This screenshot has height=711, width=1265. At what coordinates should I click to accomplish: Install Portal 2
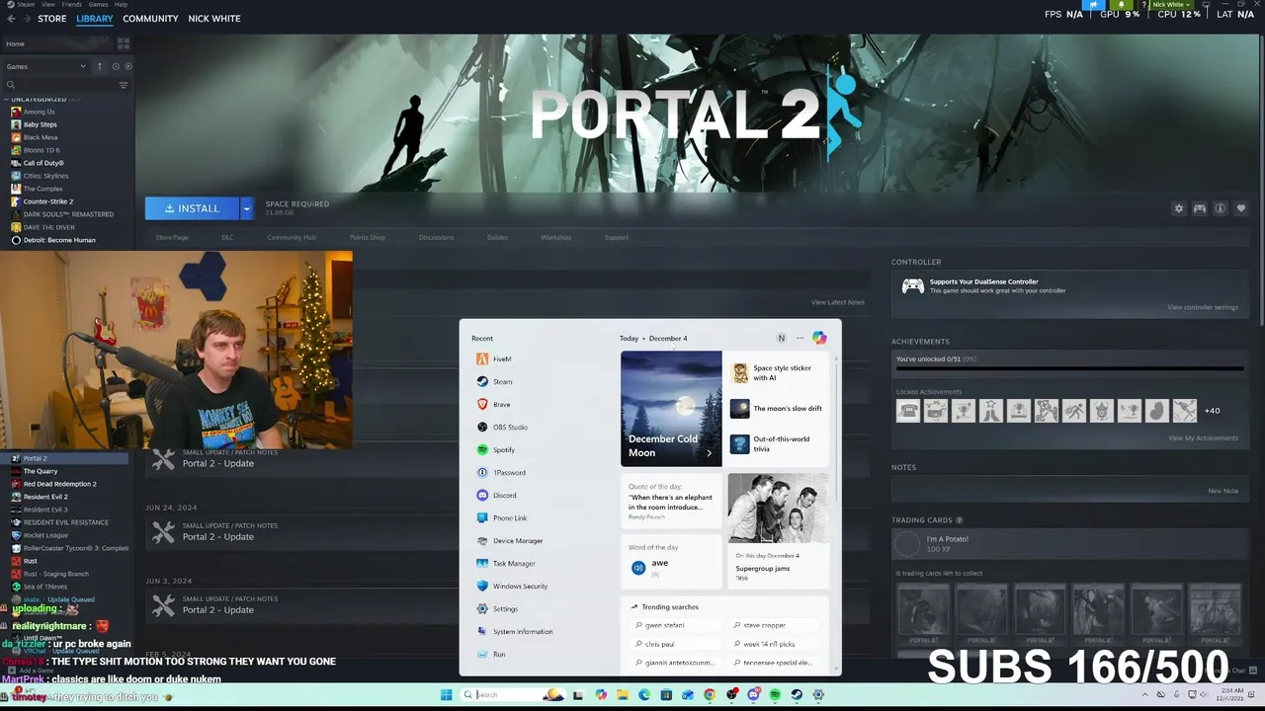pyautogui.click(x=193, y=208)
